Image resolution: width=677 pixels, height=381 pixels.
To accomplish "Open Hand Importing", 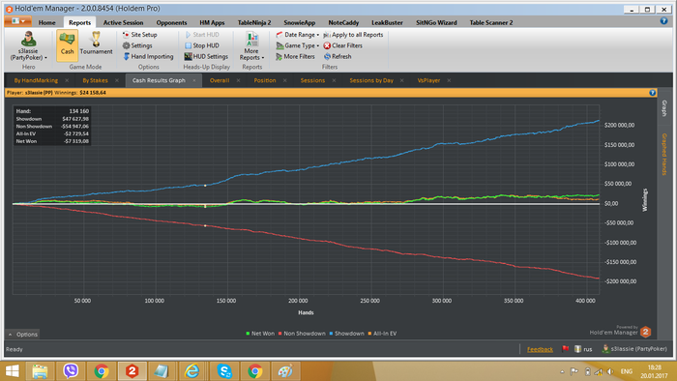I will (148, 56).
